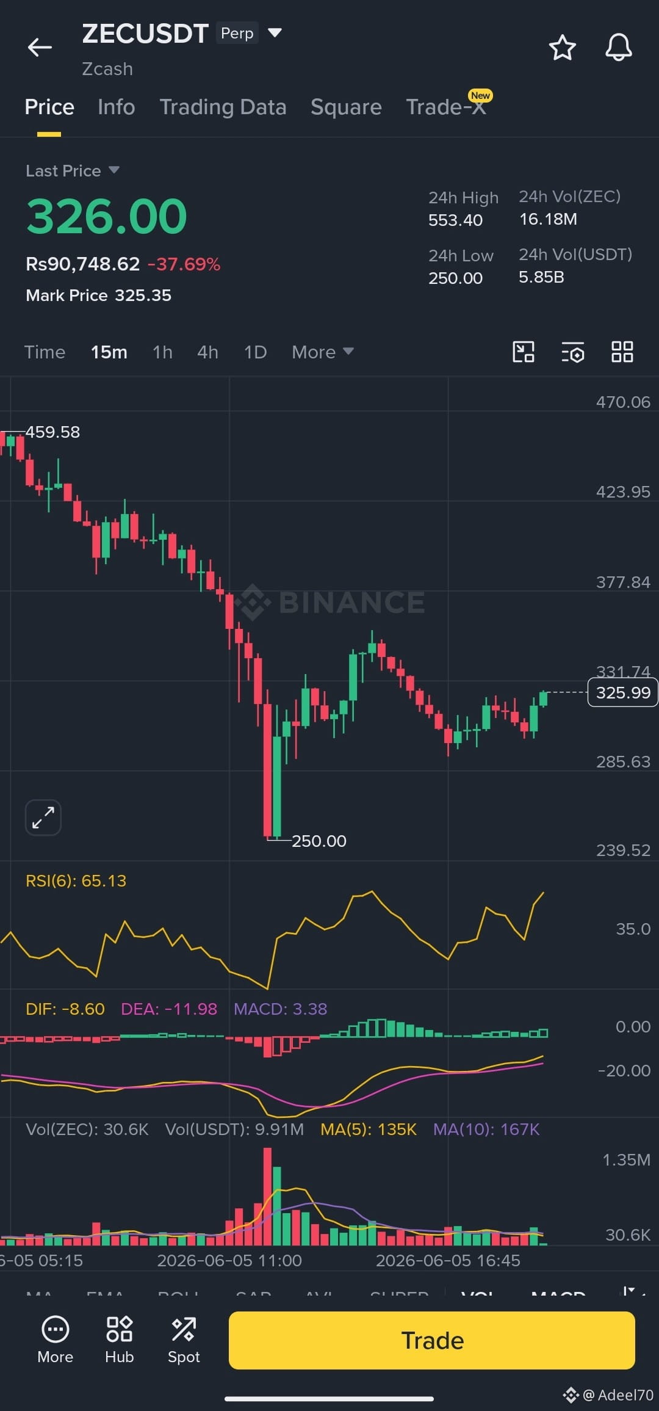Click the Vol(USDT): 9.91M label

click(x=234, y=1129)
